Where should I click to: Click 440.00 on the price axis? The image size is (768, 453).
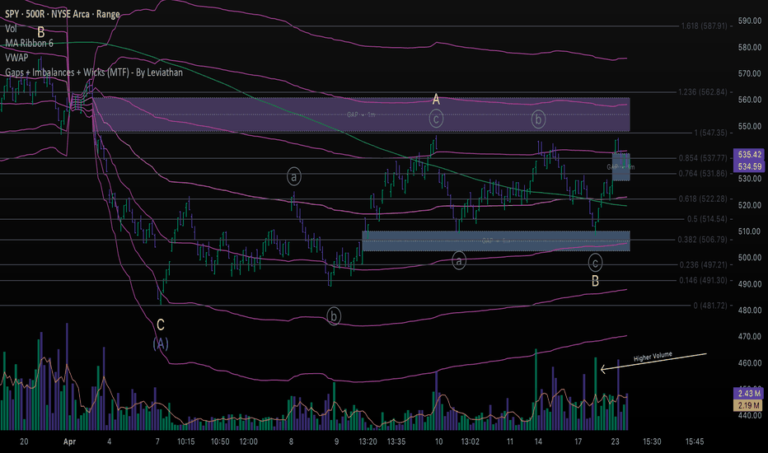coord(749,415)
